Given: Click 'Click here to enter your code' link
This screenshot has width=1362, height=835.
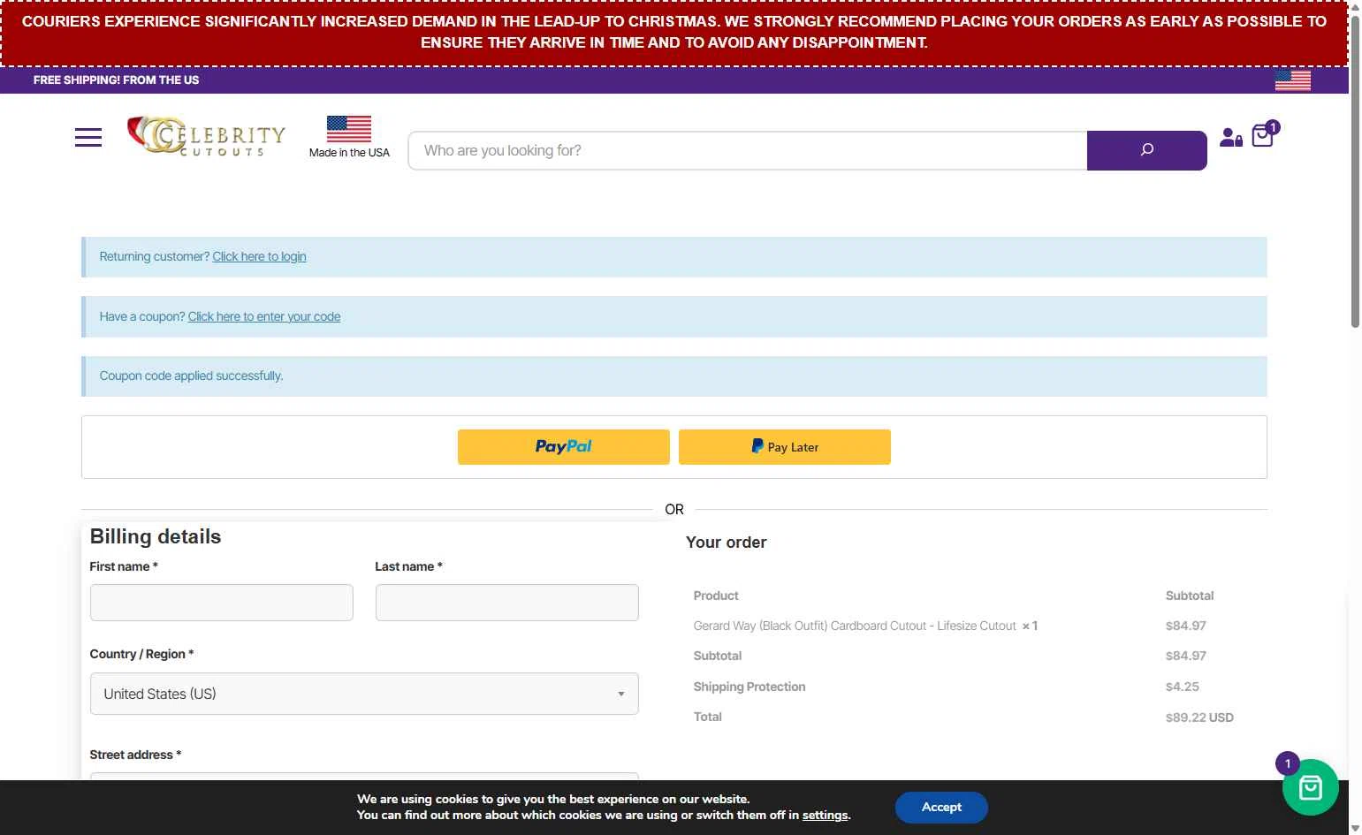Looking at the screenshot, I should click(x=264, y=317).
